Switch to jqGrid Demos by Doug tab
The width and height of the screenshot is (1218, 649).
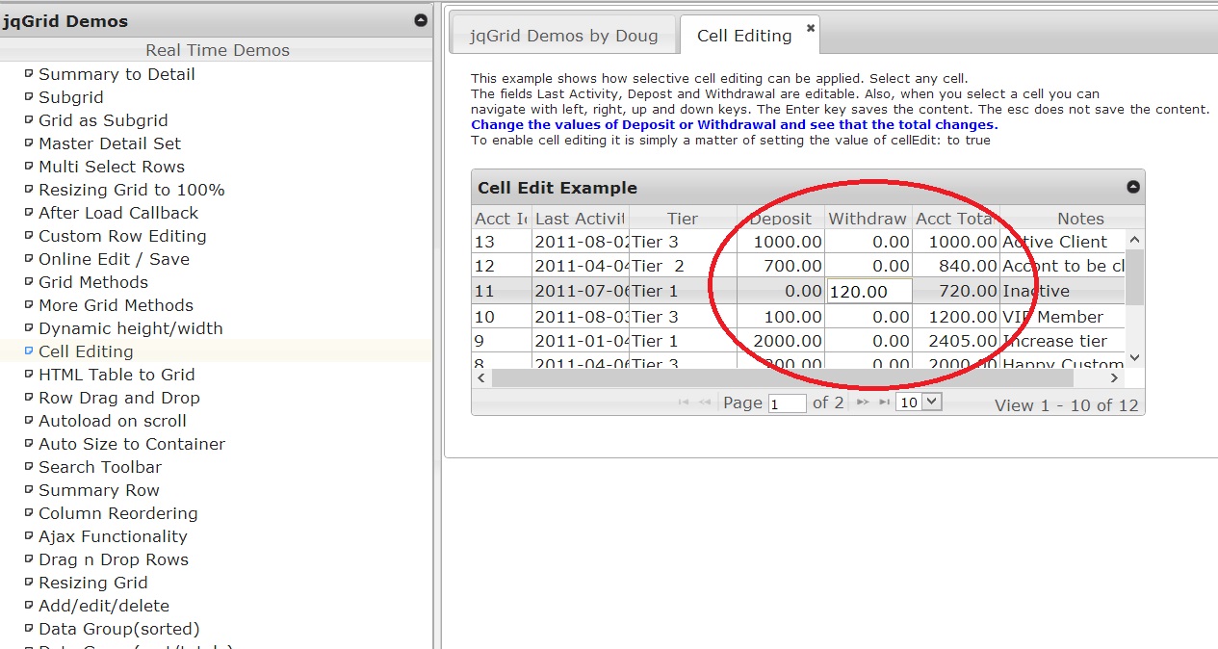564,36
